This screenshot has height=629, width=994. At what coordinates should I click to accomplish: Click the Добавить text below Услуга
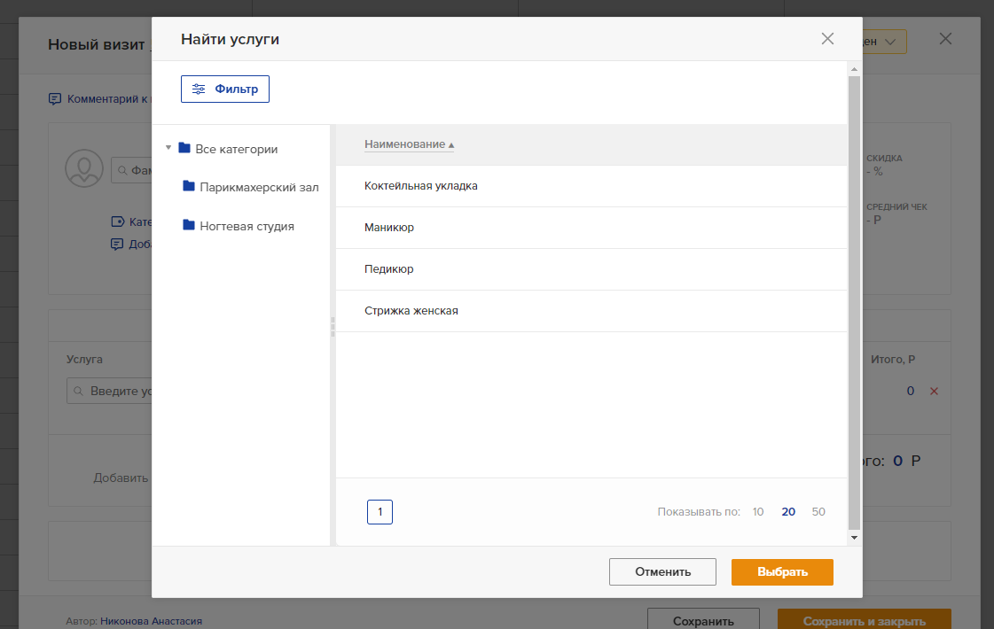coord(121,478)
